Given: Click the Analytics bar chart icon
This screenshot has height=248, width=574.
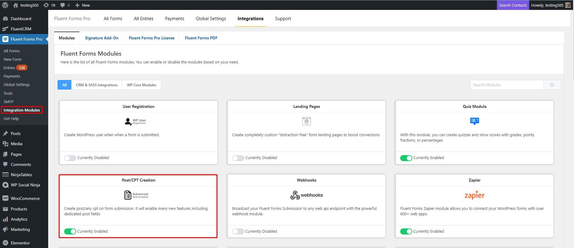Looking at the screenshot, I should point(5,219).
